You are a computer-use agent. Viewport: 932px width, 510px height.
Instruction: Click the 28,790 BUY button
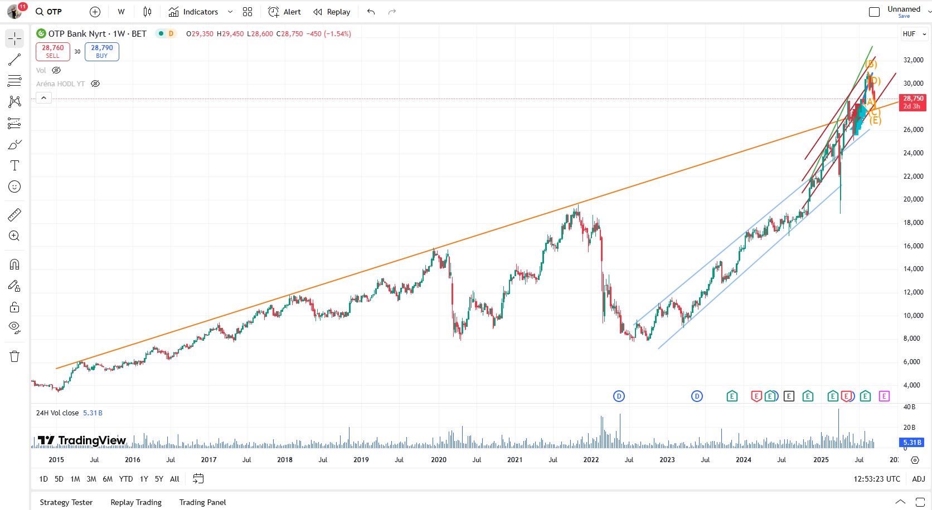click(x=102, y=51)
